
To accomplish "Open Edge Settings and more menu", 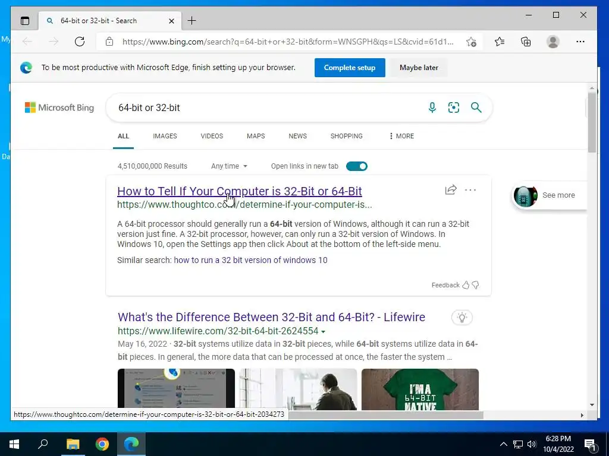I will pyautogui.click(x=580, y=42).
